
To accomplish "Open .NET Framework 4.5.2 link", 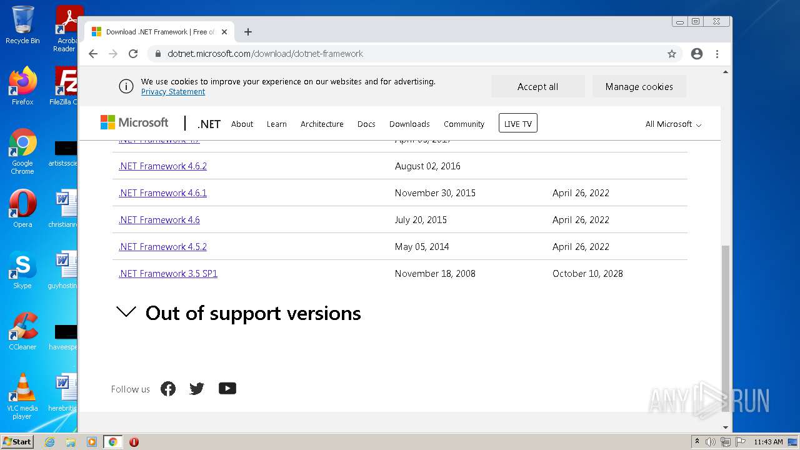I will click(162, 247).
